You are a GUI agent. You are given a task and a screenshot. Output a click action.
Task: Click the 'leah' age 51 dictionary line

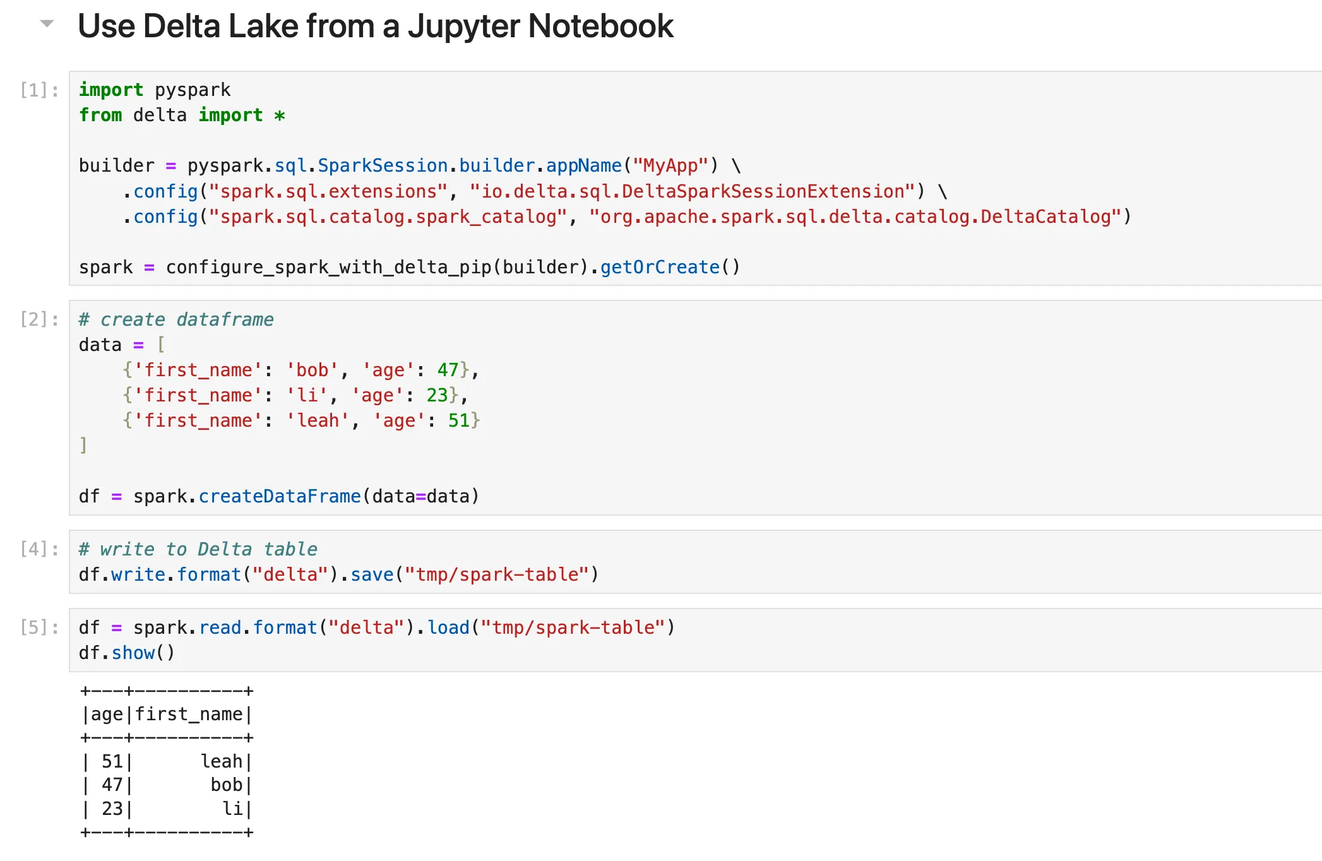click(301, 420)
